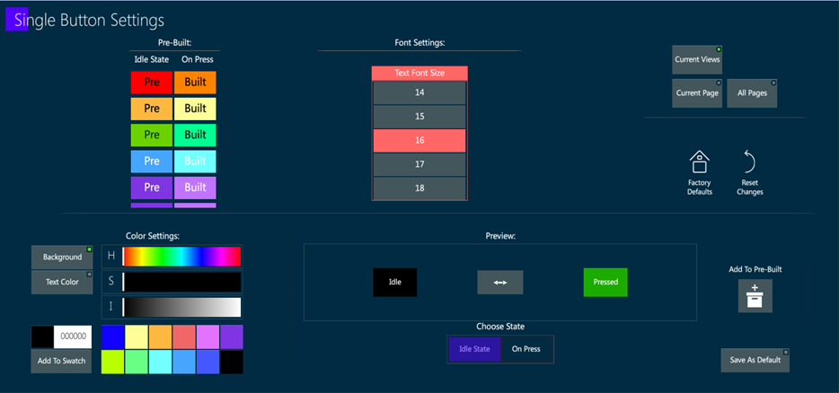Select the light green swatch
Viewport: 839px width, 393px height.
click(137, 362)
